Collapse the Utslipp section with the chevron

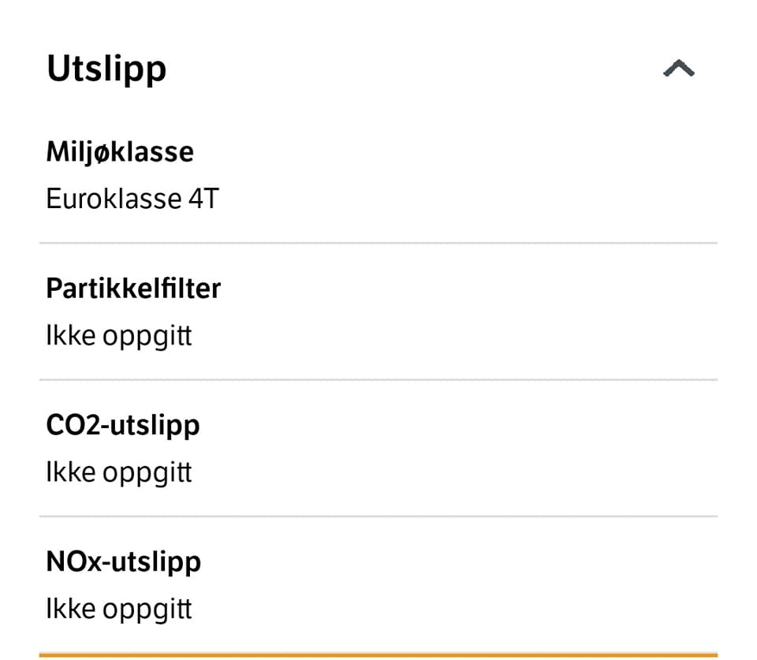pos(678,69)
